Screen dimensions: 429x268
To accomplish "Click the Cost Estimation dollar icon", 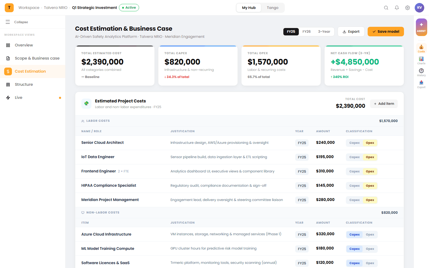I will [8, 71].
